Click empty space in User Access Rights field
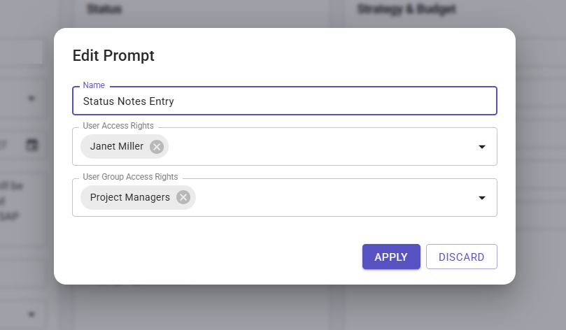Viewport: 566px width, 330px height. click(x=315, y=147)
